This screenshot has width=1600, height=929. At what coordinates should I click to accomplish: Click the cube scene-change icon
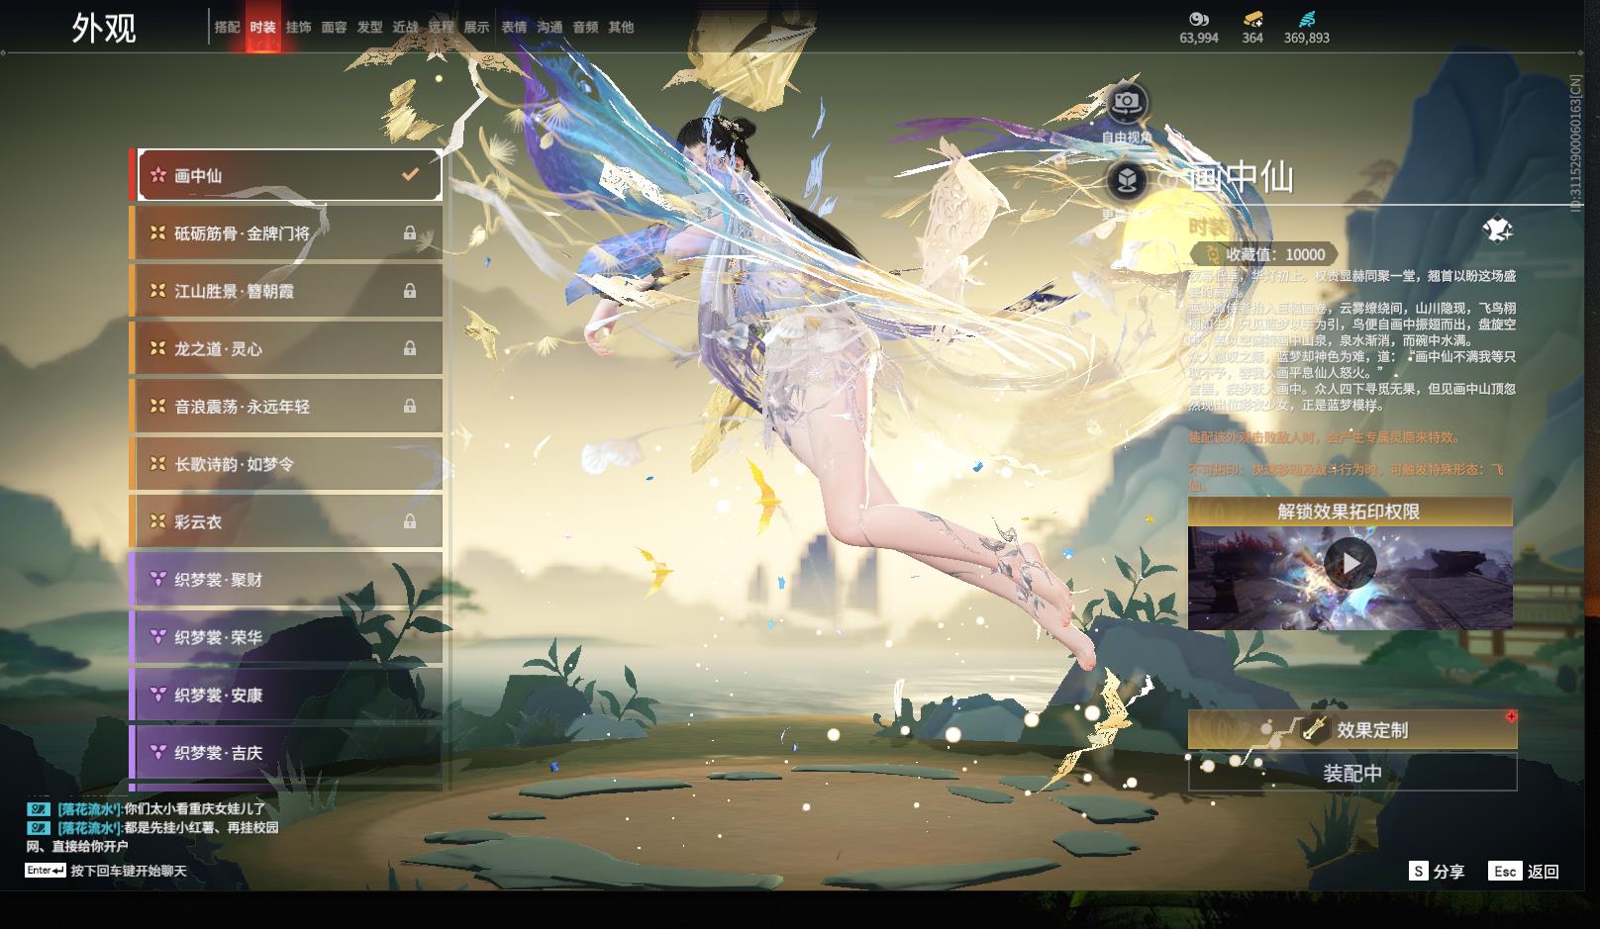click(1127, 180)
